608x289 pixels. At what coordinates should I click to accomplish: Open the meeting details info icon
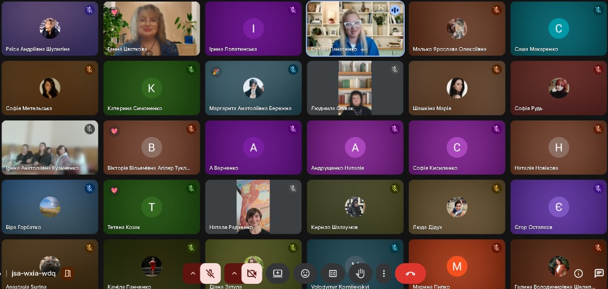[579, 273]
